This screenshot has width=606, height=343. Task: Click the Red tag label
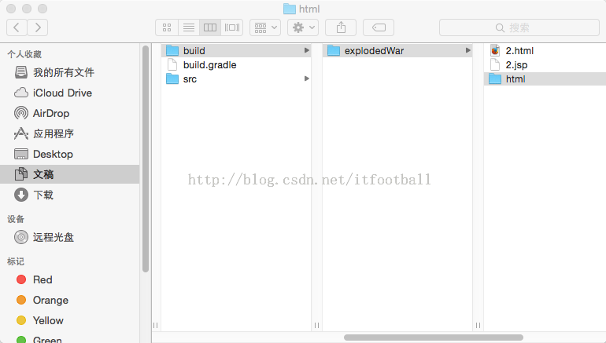pos(42,279)
